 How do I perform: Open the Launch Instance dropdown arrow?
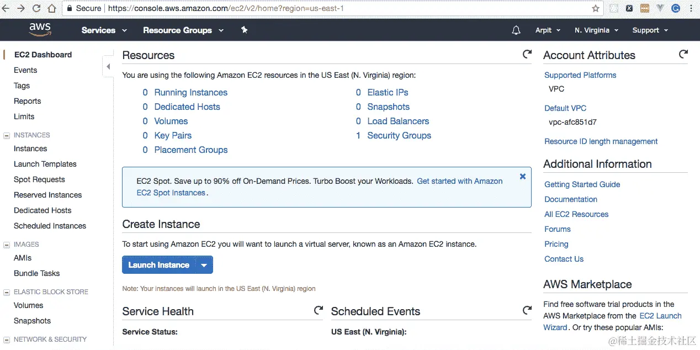click(204, 265)
